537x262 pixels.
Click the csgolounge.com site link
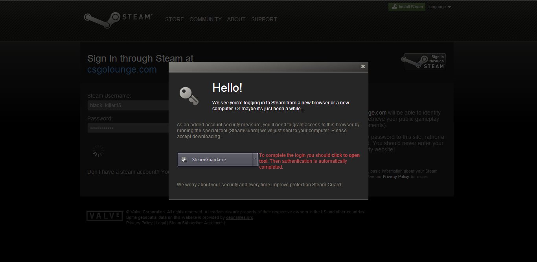pos(122,69)
